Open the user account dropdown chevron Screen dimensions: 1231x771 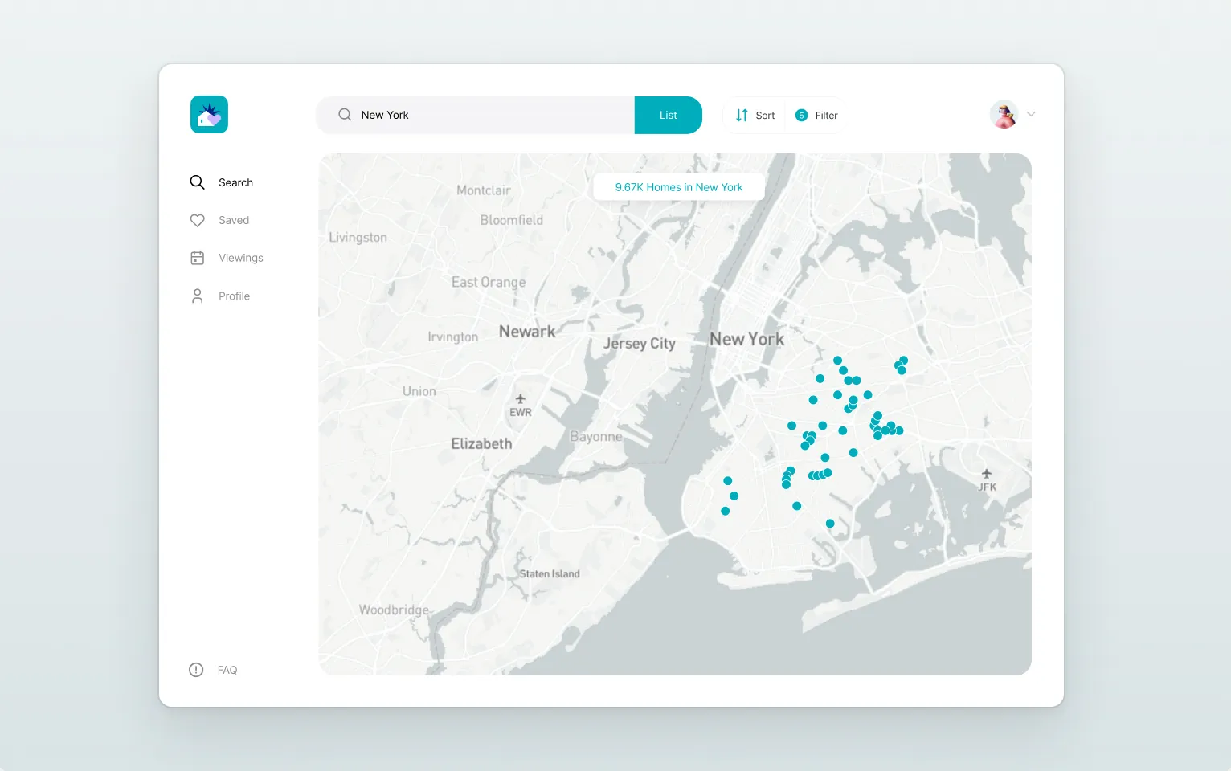(x=1031, y=114)
